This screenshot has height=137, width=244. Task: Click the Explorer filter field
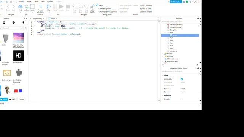pyautogui.click(x=180, y=21)
